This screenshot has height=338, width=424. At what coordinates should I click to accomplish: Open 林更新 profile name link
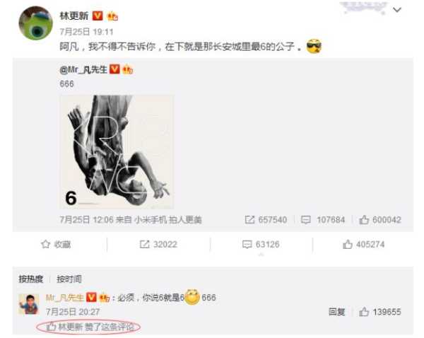coord(74,16)
